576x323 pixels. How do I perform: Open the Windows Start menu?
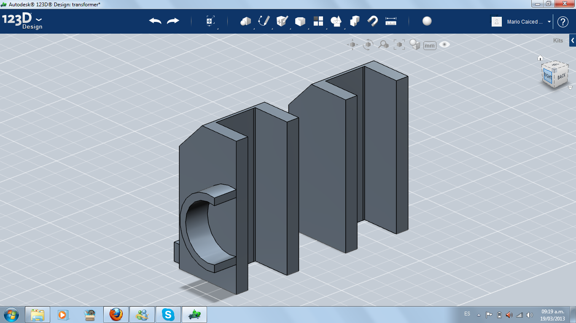(x=11, y=315)
